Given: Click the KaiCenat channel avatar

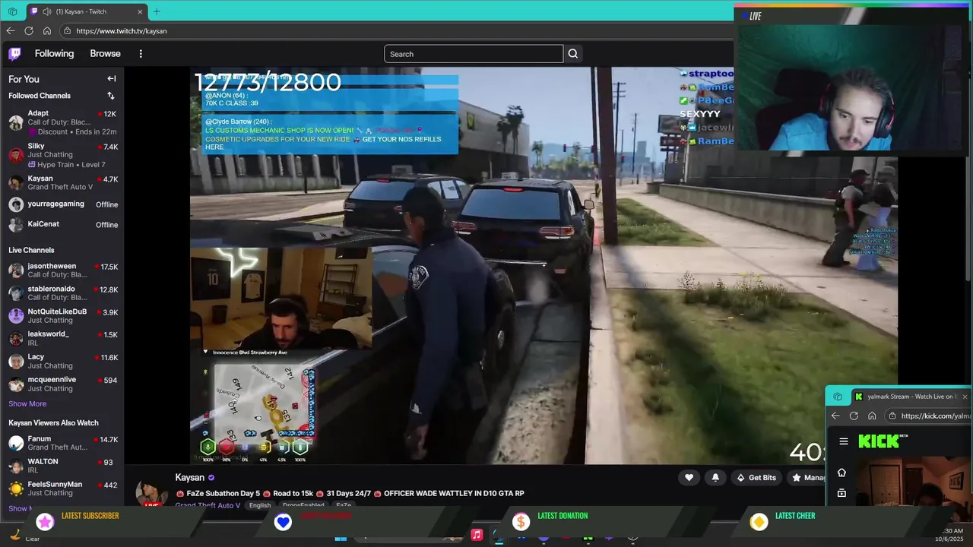Looking at the screenshot, I should 16,224.
